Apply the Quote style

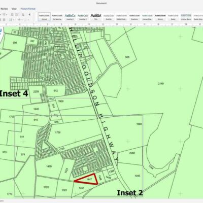(173, 17)
